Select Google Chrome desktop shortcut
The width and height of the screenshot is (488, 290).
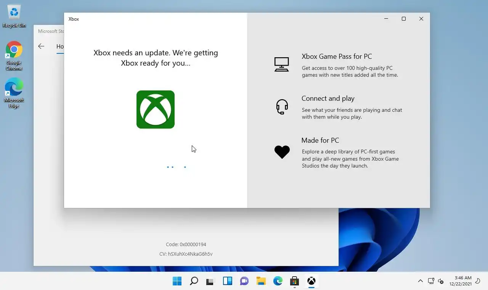[14, 56]
